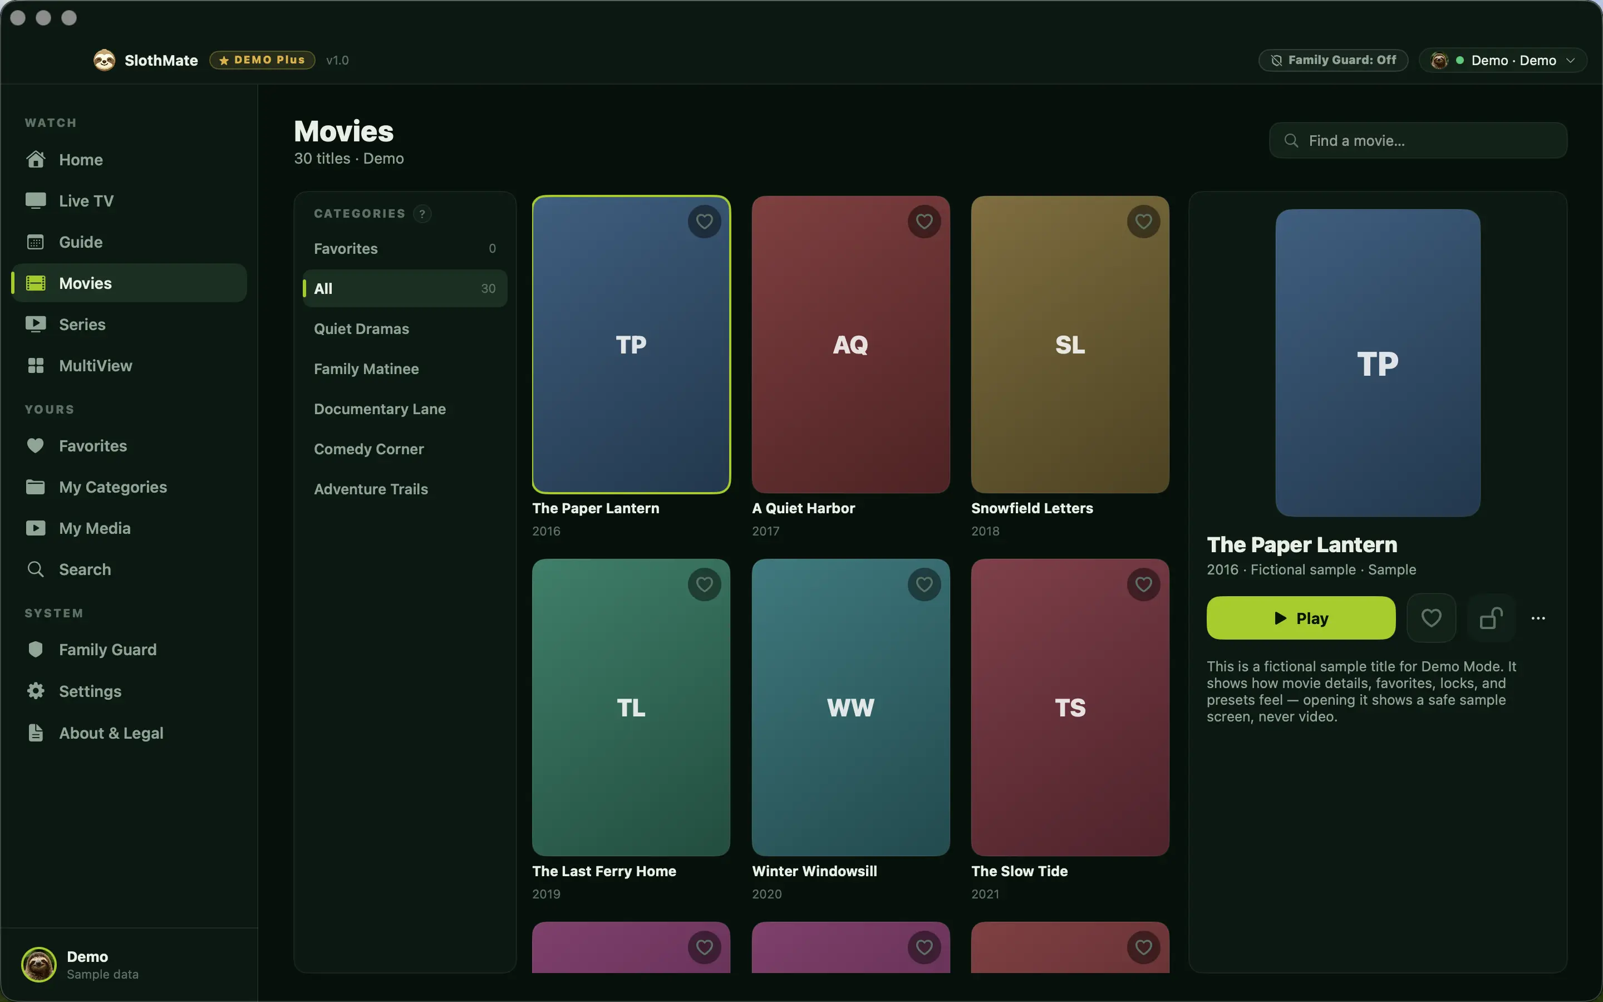Filter by Comedy Corner category
This screenshot has height=1002, width=1603.
click(405, 449)
